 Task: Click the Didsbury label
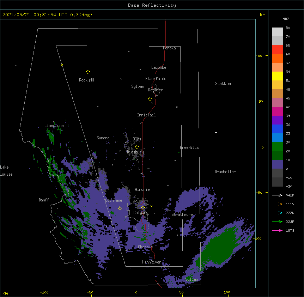[135, 152]
